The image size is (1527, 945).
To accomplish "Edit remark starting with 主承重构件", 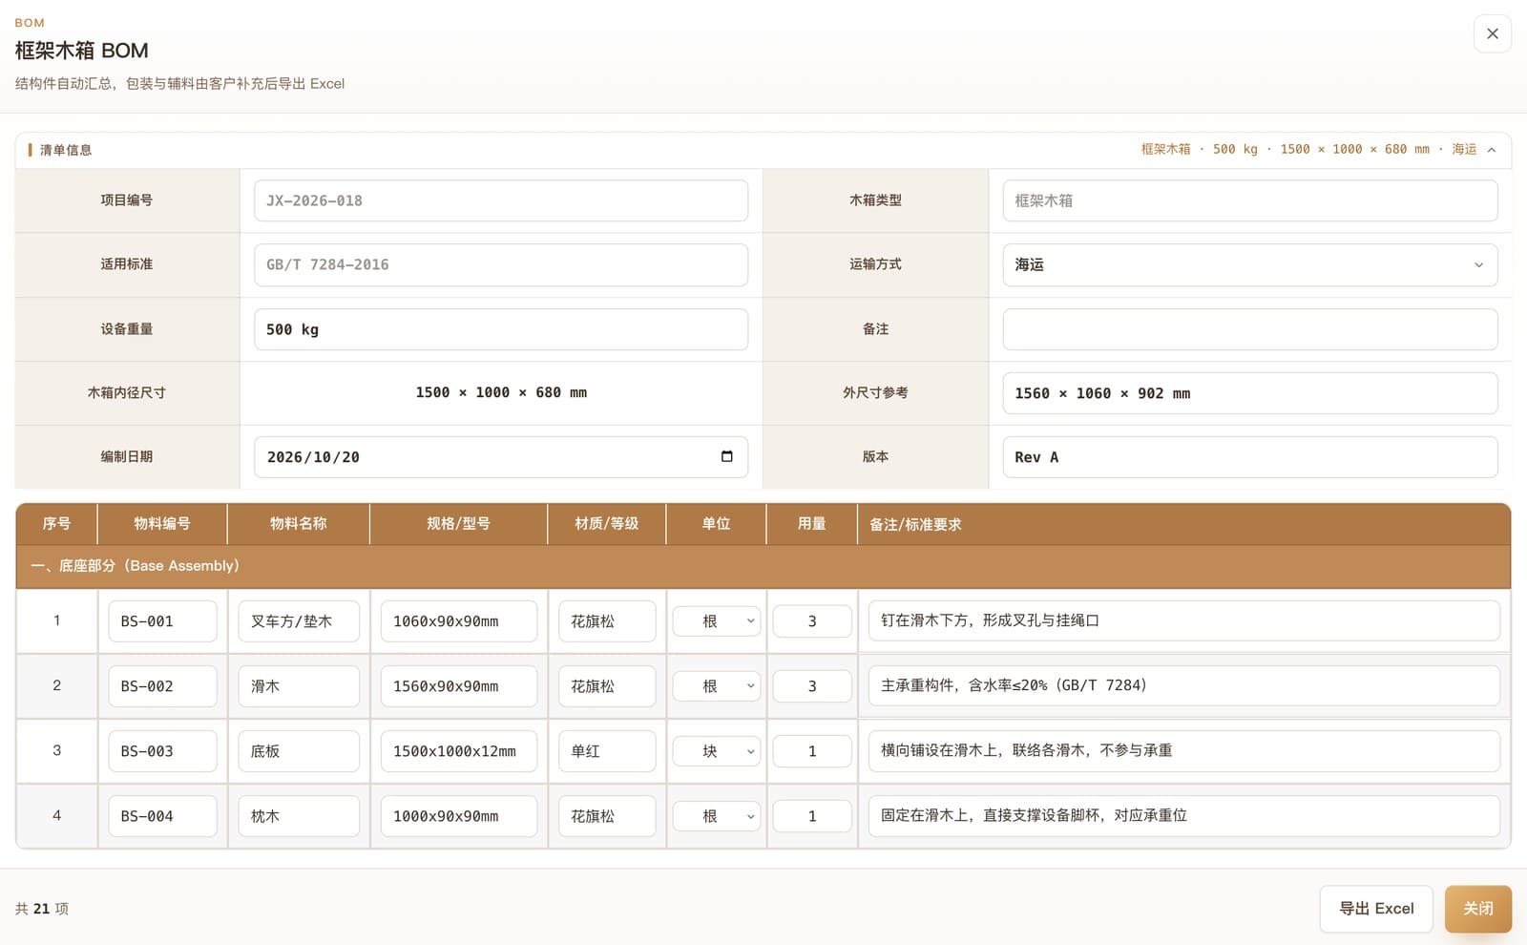I will pos(1183,685).
